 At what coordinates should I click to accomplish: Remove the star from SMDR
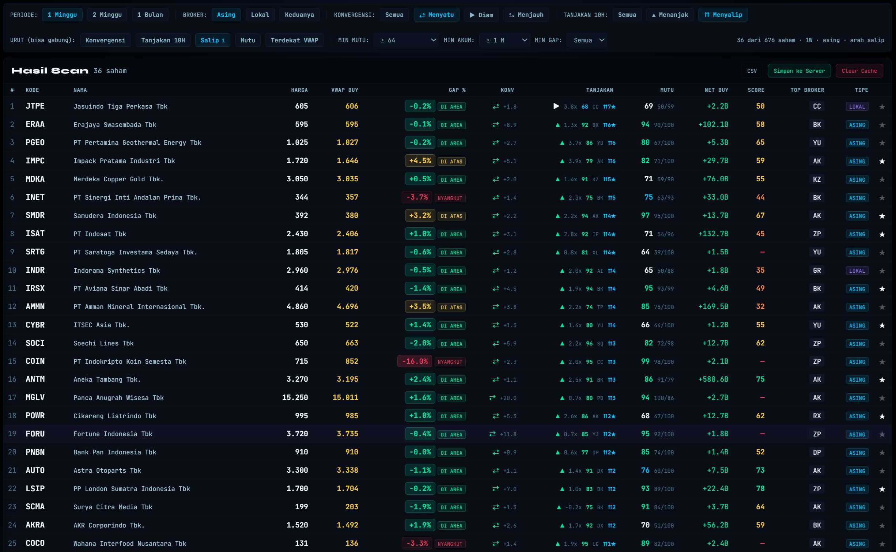tap(882, 216)
